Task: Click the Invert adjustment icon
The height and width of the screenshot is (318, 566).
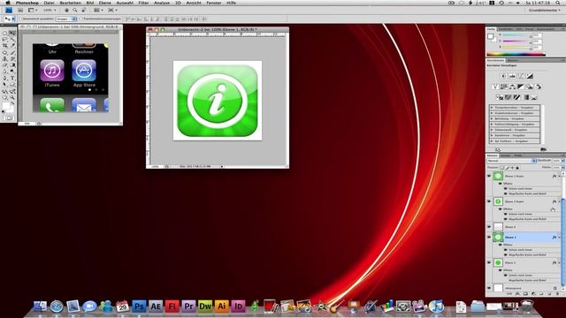Action: pos(500,97)
